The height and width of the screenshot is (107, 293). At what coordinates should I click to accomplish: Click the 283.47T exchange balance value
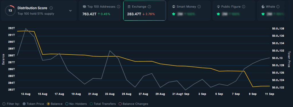click(x=134, y=14)
